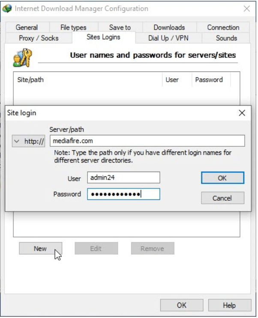Go to the Downloads tab
Image resolution: width=258 pixels, height=318 pixels.
[x=169, y=27]
